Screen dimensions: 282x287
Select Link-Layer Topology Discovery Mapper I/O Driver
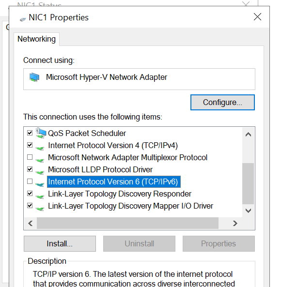pyautogui.click(x=130, y=206)
